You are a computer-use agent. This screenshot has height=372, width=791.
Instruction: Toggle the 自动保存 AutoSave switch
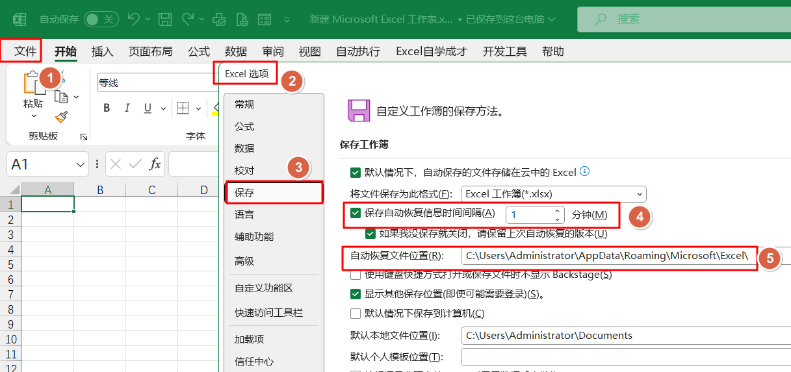click(101, 19)
